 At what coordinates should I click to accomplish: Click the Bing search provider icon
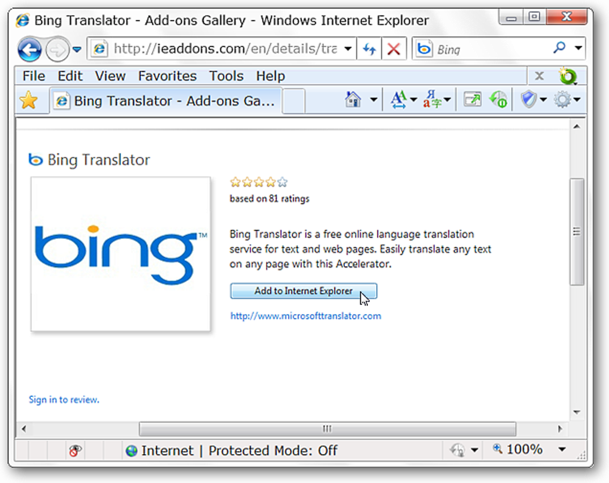[424, 49]
